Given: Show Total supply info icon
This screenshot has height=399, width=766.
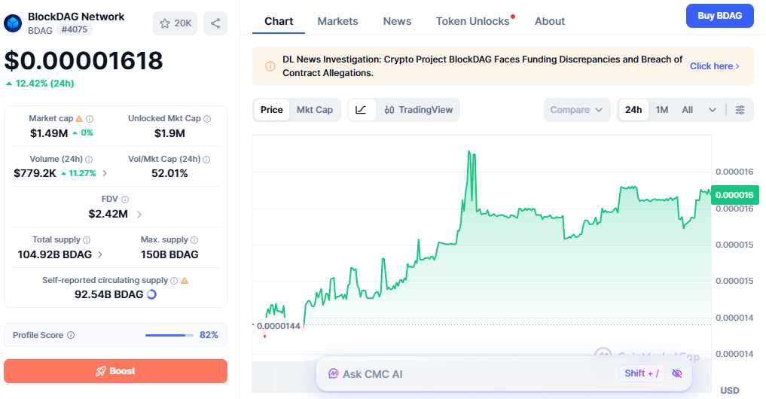Looking at the screenshot, I should pyautogui.click(x=87, y=240).
